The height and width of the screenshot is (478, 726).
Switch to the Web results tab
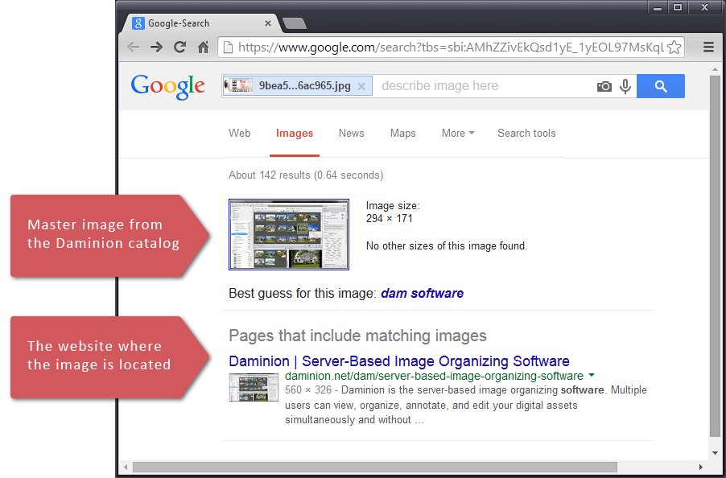[239, 134]
